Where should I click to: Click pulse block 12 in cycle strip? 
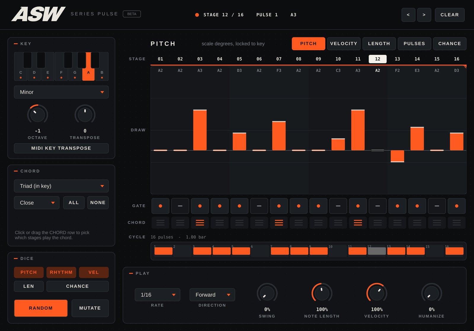(377, 251)
